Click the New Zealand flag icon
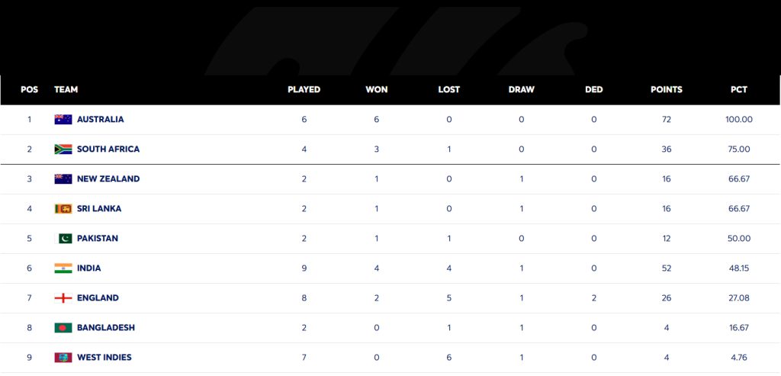The width and height of the screenshot is (781, 376). [x=63, y=179]
